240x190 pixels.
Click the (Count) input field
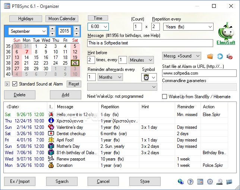[138, 27]
